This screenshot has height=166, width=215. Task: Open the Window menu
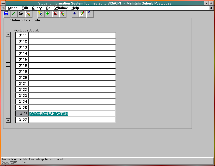[x=61, y=8]
